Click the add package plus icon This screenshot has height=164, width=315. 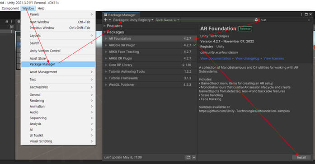coord(106,20)
